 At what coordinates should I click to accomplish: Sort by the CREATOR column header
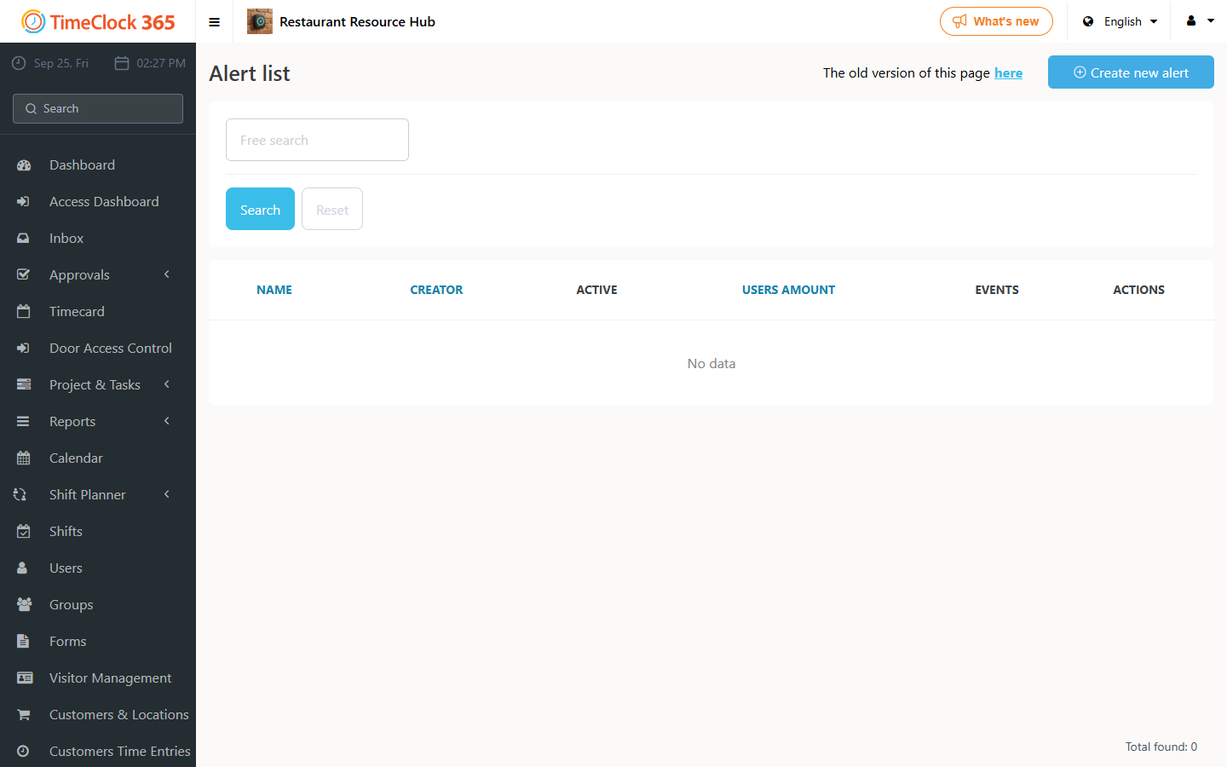pos(436,290)
